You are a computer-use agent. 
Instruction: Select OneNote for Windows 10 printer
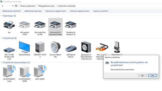[71, 25]
